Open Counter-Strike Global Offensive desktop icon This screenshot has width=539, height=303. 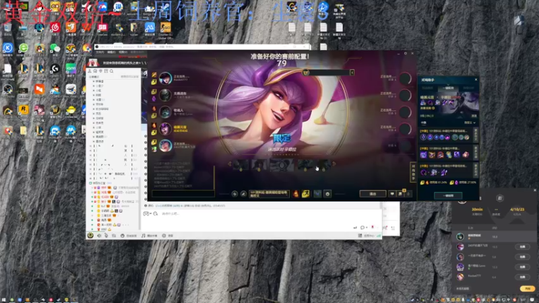165,28
